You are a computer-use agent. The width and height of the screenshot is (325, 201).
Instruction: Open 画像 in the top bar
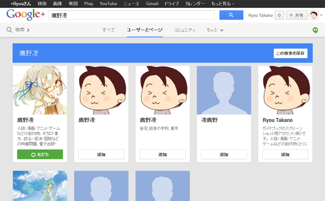(57, 4)
